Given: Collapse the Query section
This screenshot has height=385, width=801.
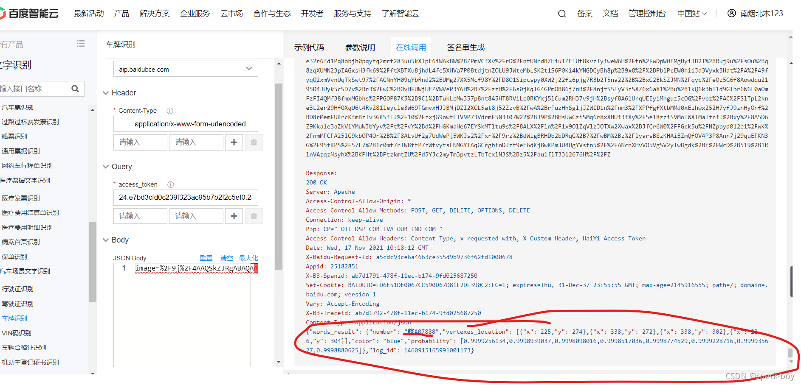Looking at the screenshot, I should 106,167.
